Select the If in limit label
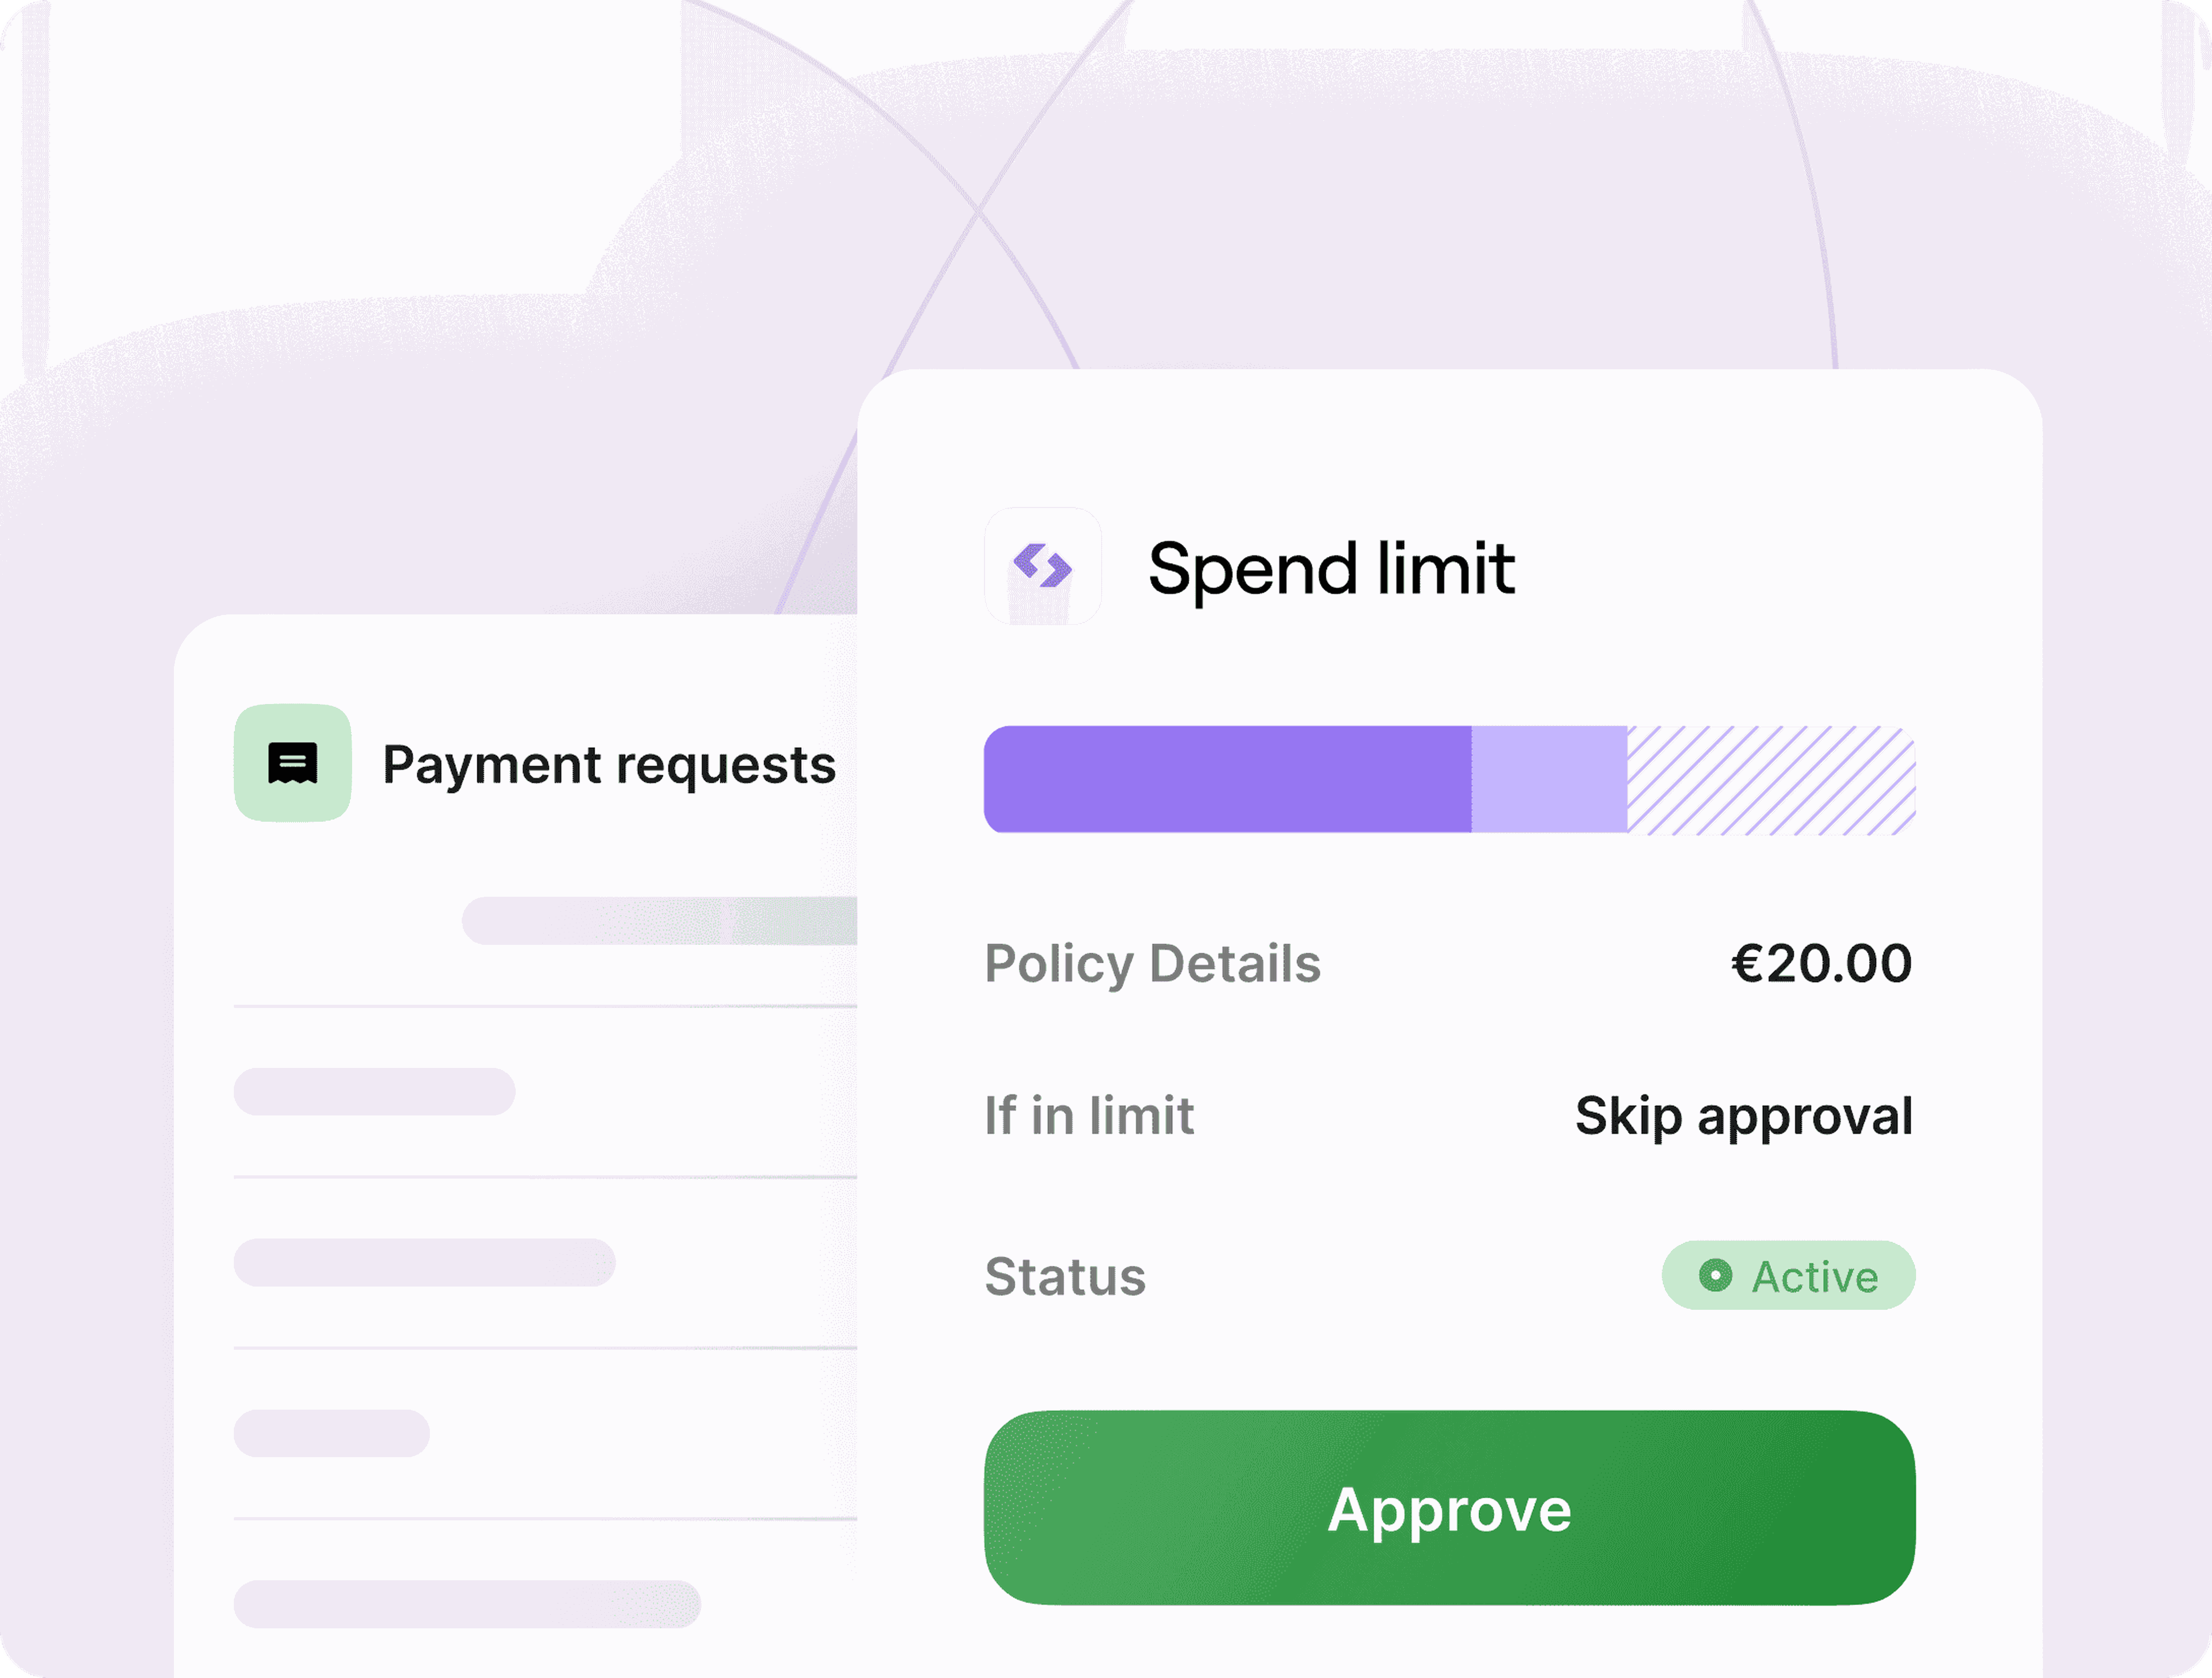The image size is (2212, 1678). [x=1089, y=1116]
